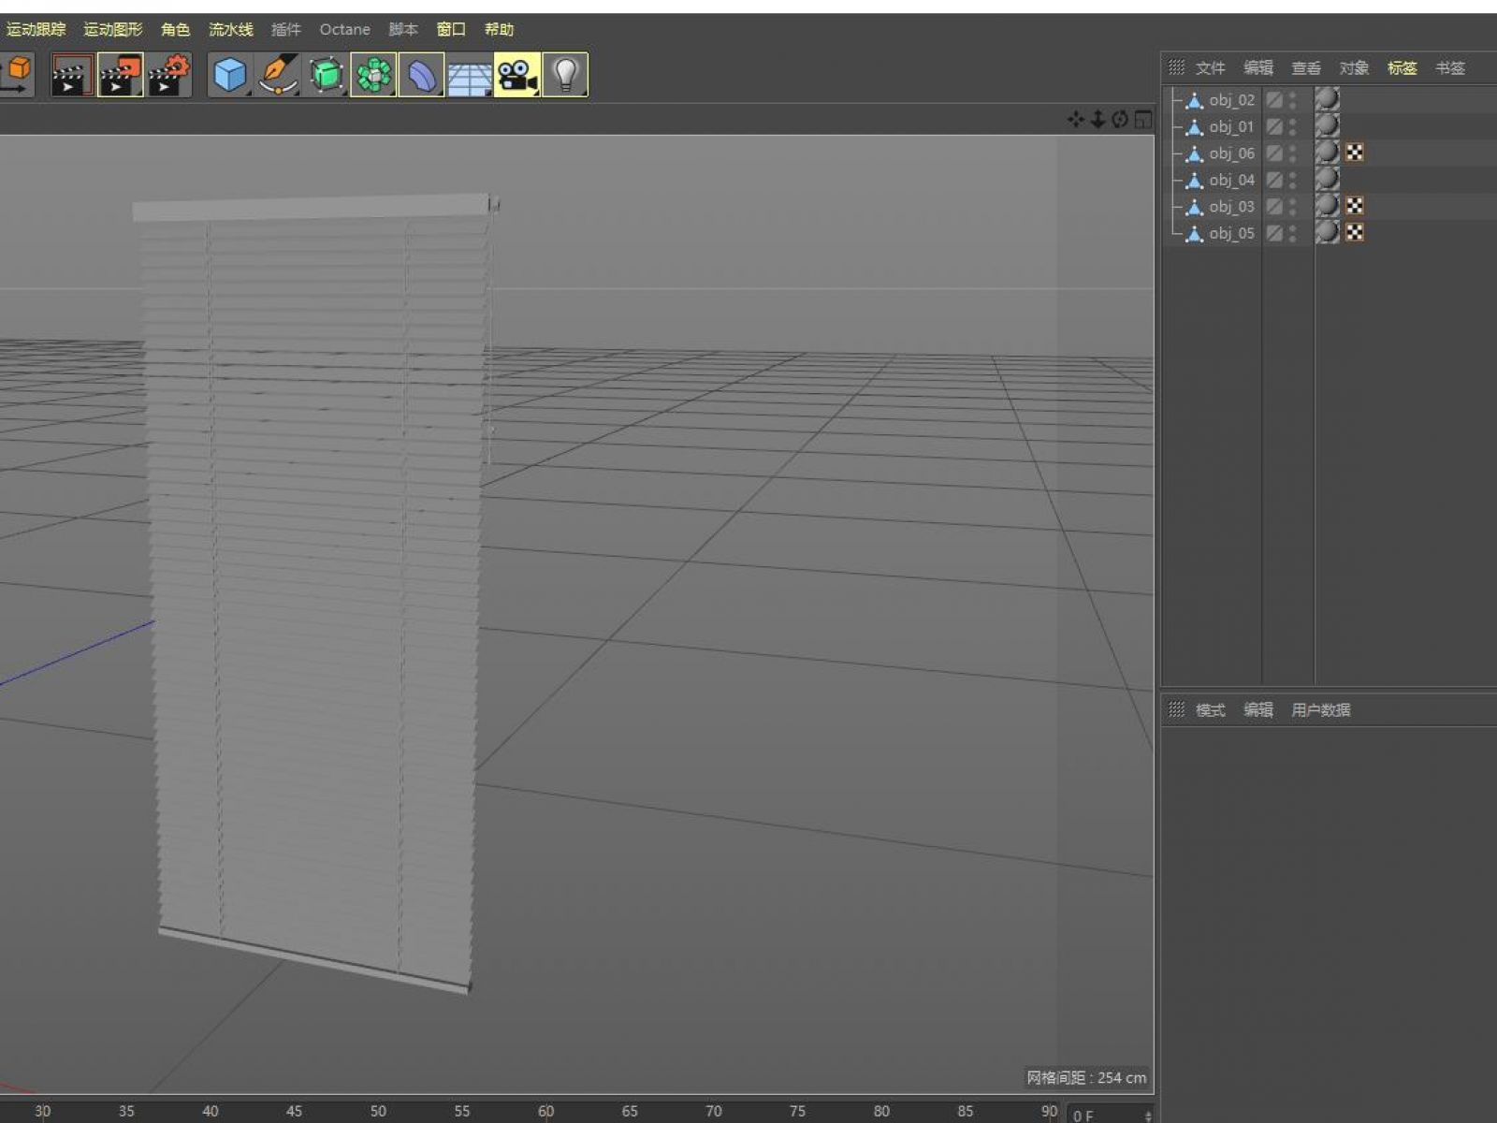Click Phong tag on obj_01 row
This screenshot has height=1123, width=1497.
pyautogui.click(x=1328, y=125)
